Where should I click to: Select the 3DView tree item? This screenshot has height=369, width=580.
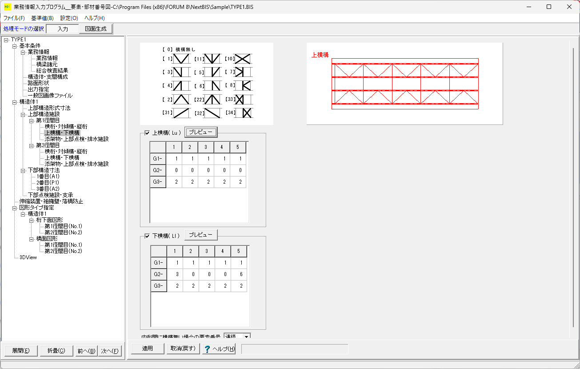pos(28,257)
